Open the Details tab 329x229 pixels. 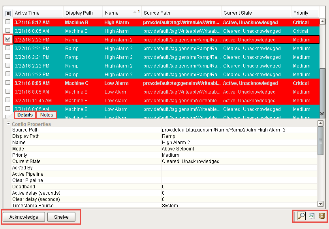(25, 115)
